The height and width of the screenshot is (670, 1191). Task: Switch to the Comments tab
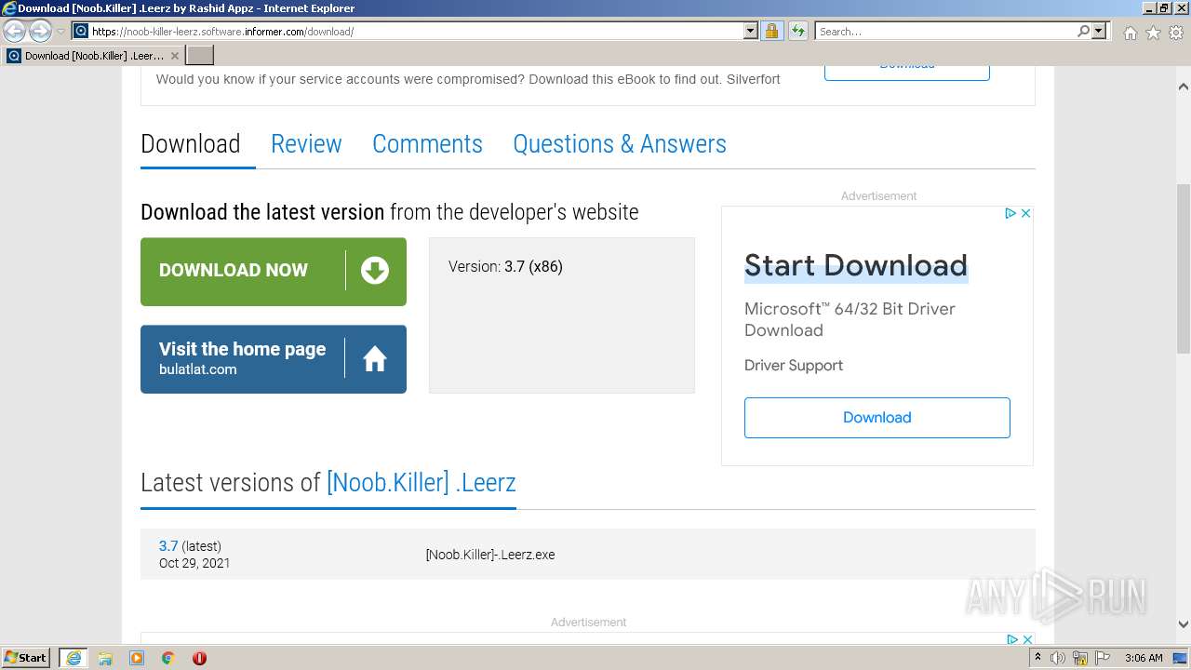pos(427,144)
